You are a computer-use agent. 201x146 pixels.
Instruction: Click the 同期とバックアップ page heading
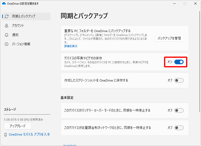[84, 16]
